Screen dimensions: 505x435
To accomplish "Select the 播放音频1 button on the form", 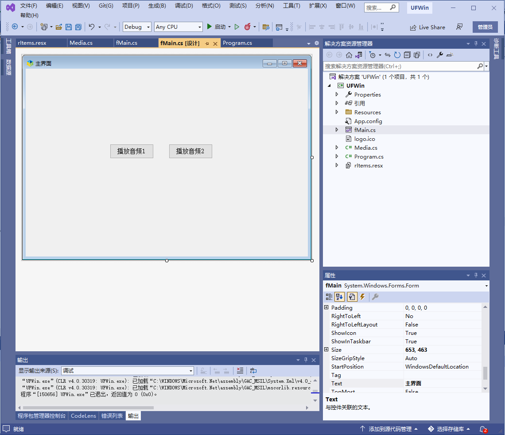I will pos(132,151).
